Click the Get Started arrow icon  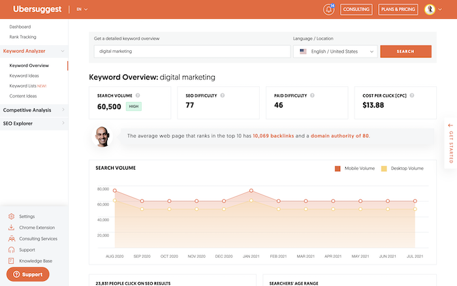point(450,125)
